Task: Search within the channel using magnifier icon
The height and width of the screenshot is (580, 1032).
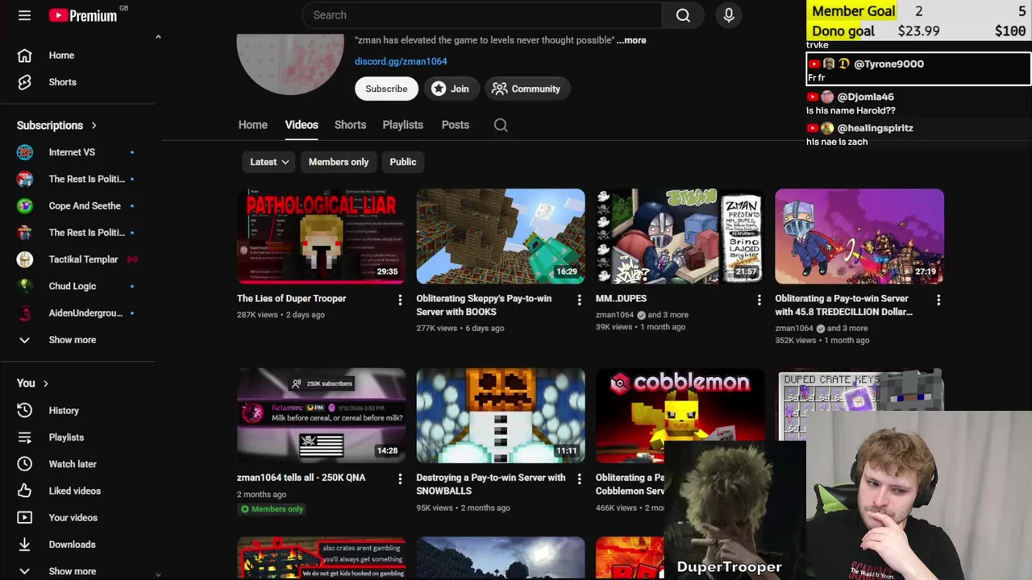Action: click(501, 125)
